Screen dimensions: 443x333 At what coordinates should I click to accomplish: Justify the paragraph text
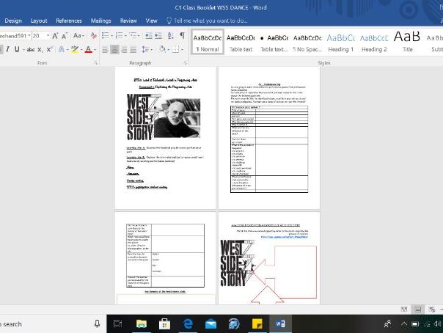coord(133,50)
